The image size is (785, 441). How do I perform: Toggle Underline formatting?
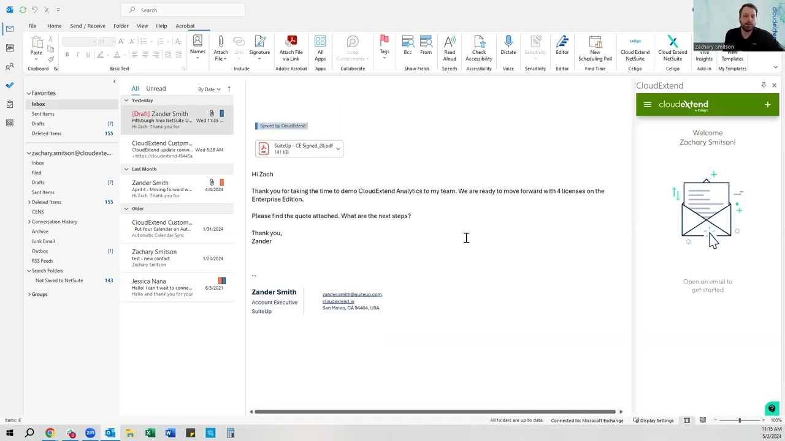click(x=88, y=55)
